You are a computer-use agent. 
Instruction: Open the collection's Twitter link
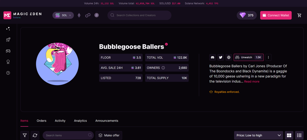point(221,57)
